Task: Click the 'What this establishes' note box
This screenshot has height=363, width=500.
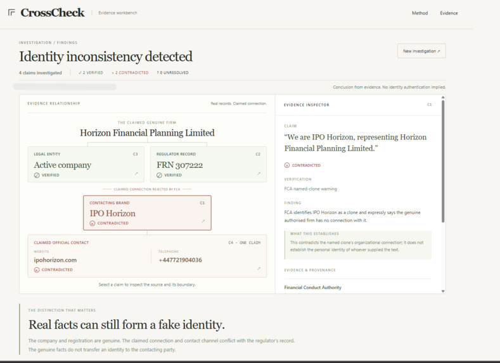Action: point(358,245)
